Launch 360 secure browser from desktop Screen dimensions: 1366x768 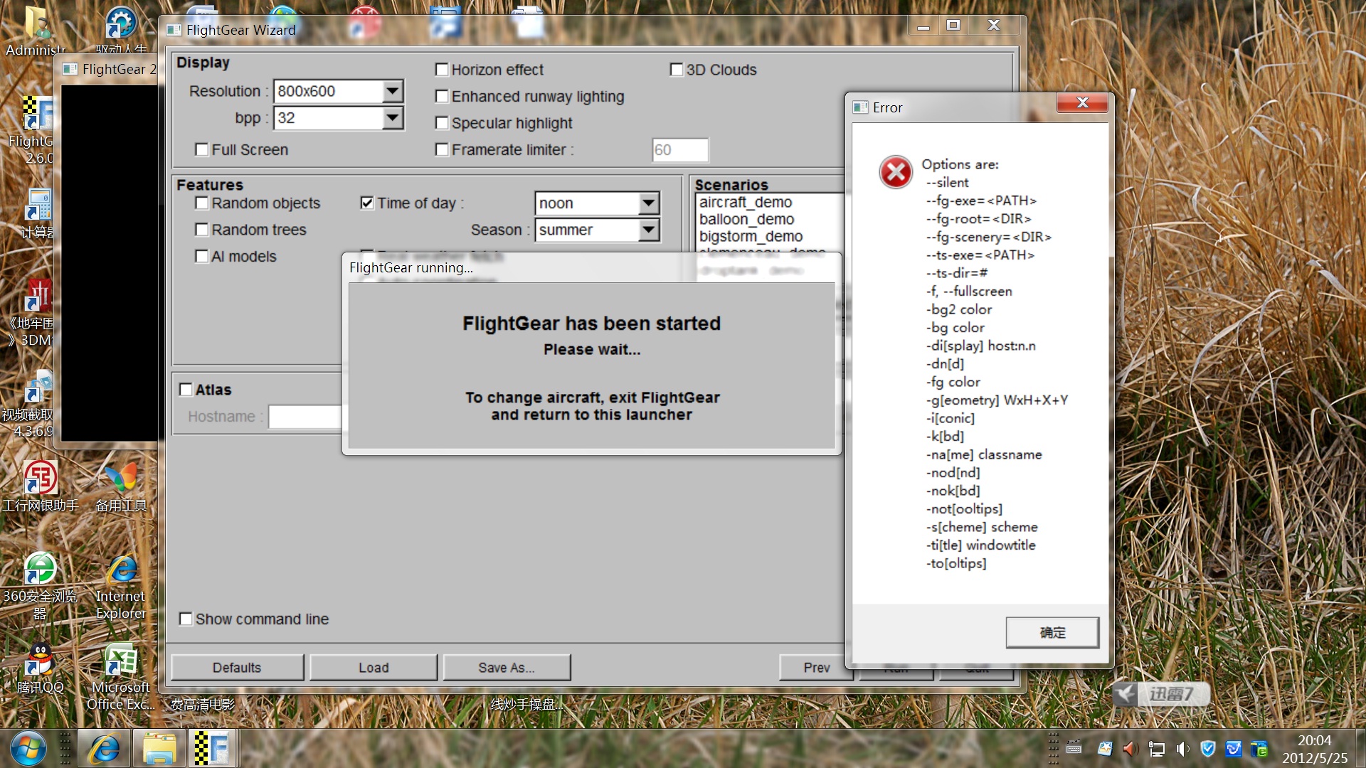coord(40,587)
